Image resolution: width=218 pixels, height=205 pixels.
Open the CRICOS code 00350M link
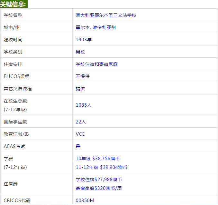[85, 200]
